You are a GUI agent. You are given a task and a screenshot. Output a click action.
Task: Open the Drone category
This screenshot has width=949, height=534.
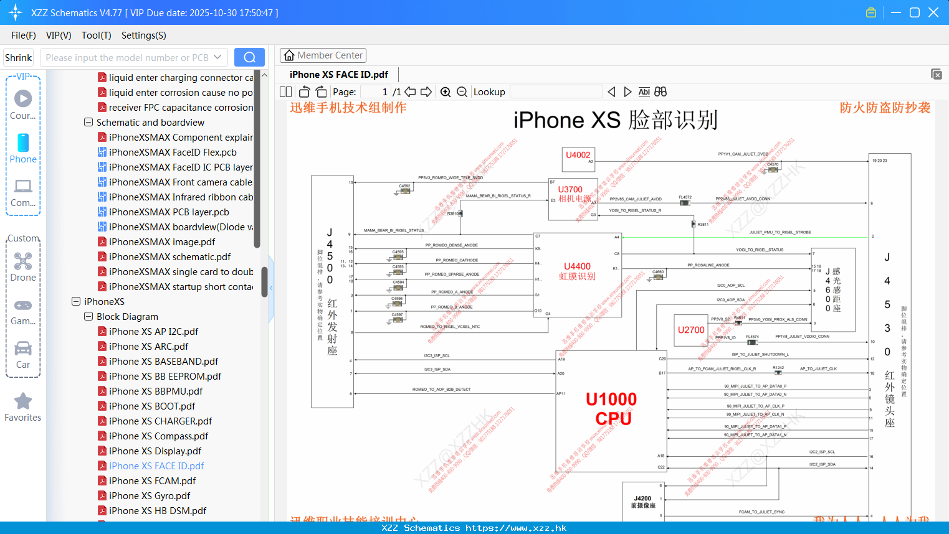click(23, 267)
